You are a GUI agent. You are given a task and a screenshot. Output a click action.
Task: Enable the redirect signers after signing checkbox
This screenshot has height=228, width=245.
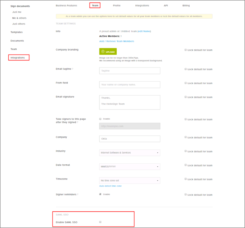point(100,119)
